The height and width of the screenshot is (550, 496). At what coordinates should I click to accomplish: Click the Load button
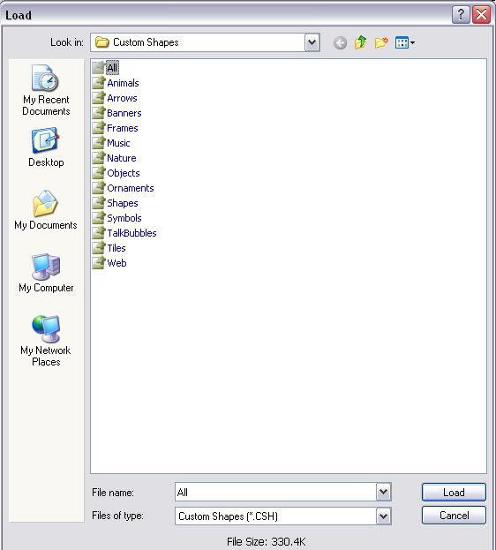click(454, 492)
